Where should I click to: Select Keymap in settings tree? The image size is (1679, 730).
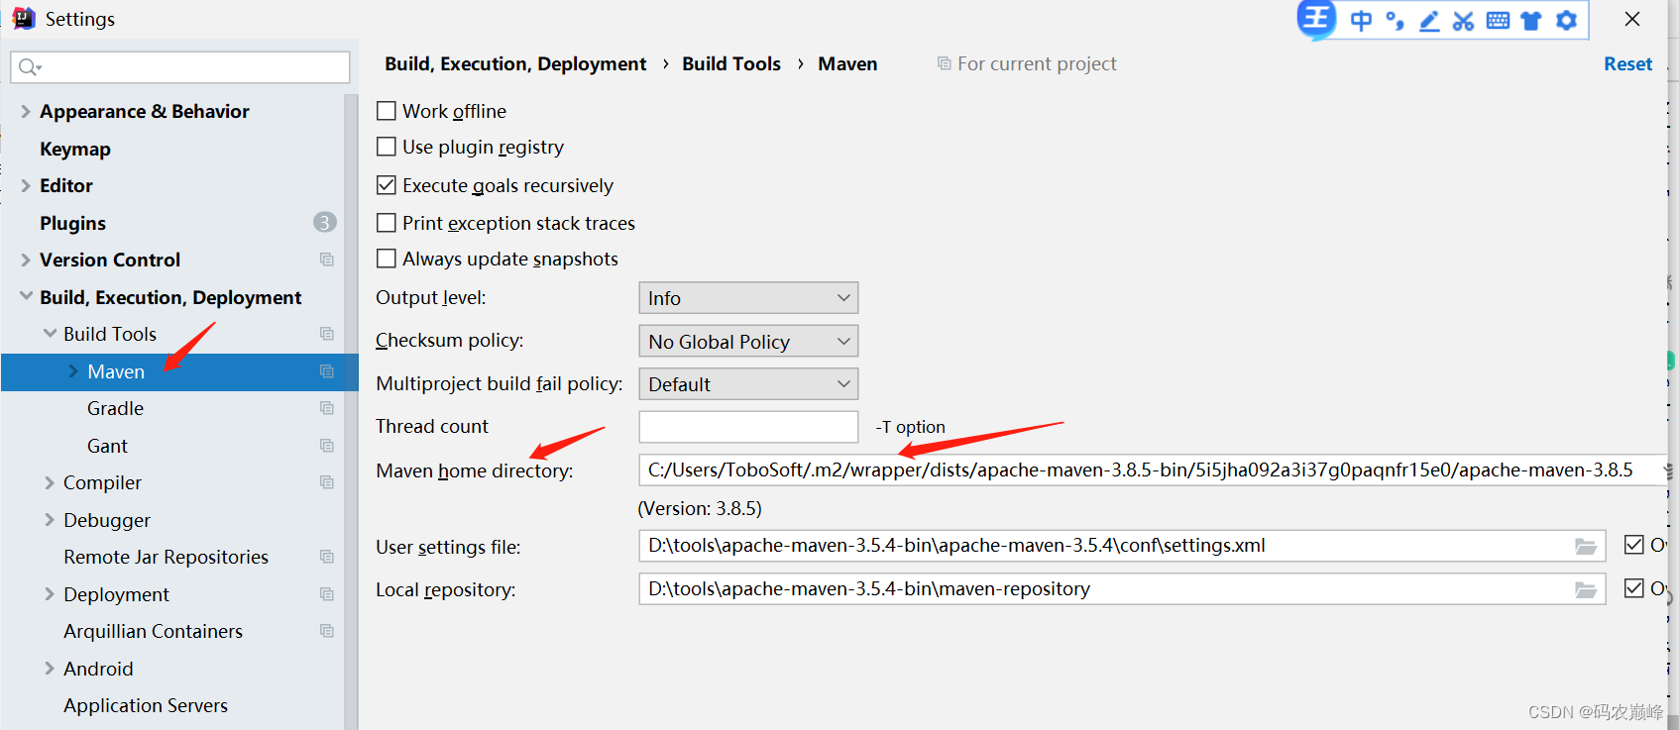(75, 149)
